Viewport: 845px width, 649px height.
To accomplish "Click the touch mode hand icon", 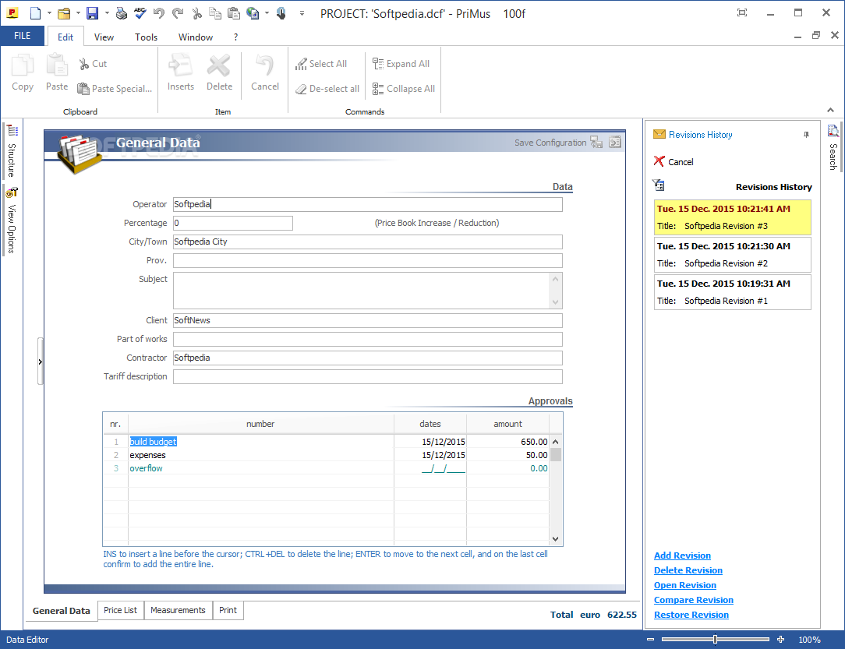I will tap(281, 13).
